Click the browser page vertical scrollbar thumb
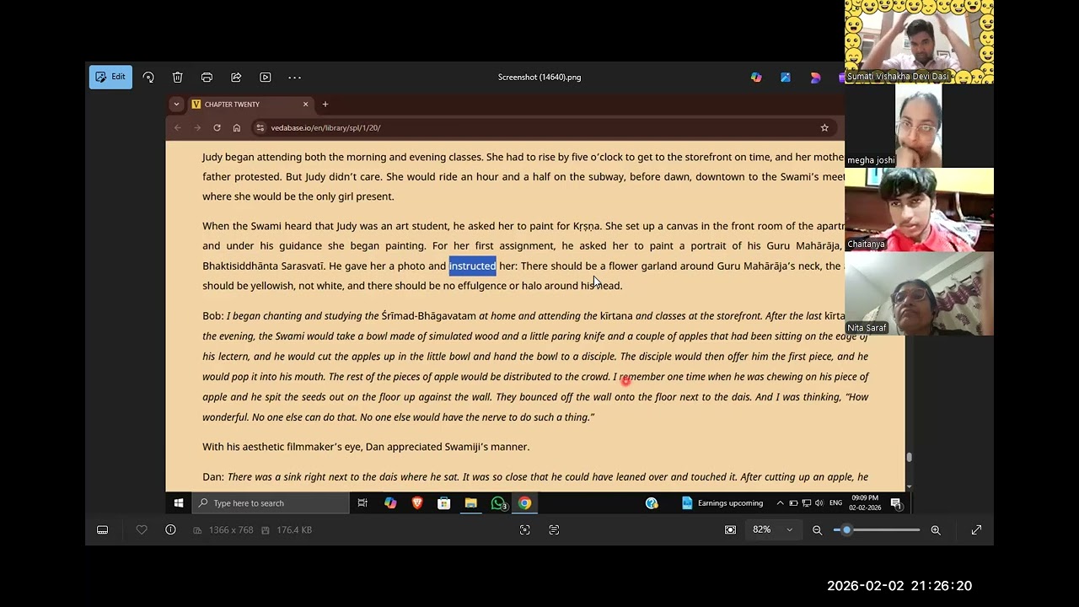This screenshot has height=607, width=1079. pyautogui.click(x=909, y=457)
